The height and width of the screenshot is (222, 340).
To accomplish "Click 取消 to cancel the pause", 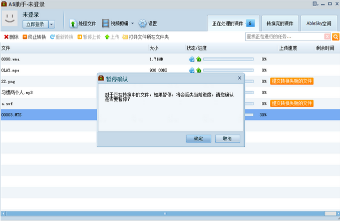I will pyautogui.click(x=227, y=139).
